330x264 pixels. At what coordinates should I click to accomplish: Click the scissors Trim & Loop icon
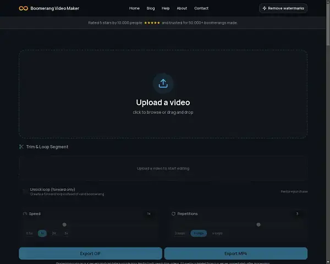tap(21, 147)
